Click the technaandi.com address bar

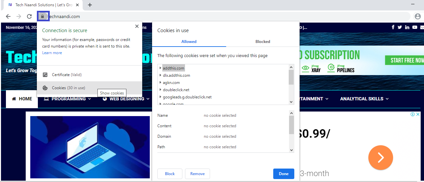tap(224, 16)
